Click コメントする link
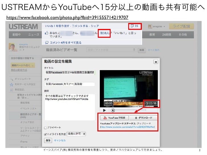The image size is (207, 155). point(80,26)
